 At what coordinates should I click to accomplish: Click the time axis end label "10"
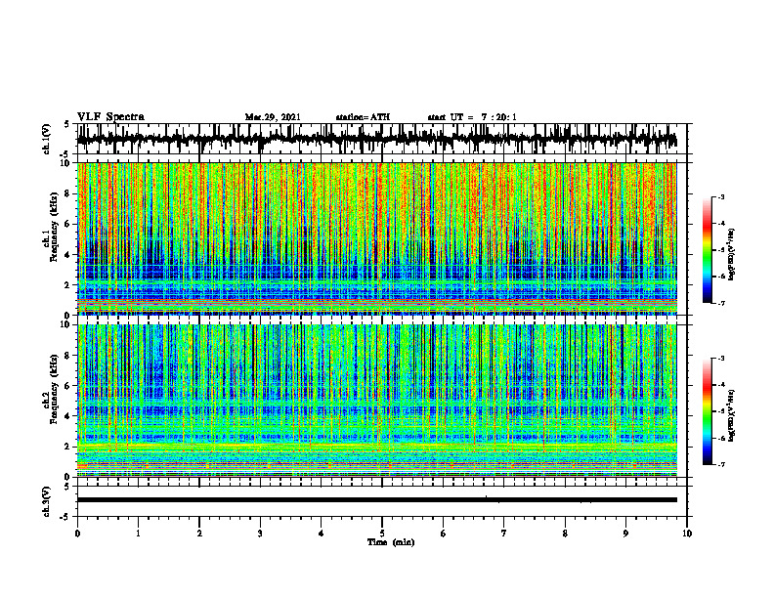pos(687,534)
